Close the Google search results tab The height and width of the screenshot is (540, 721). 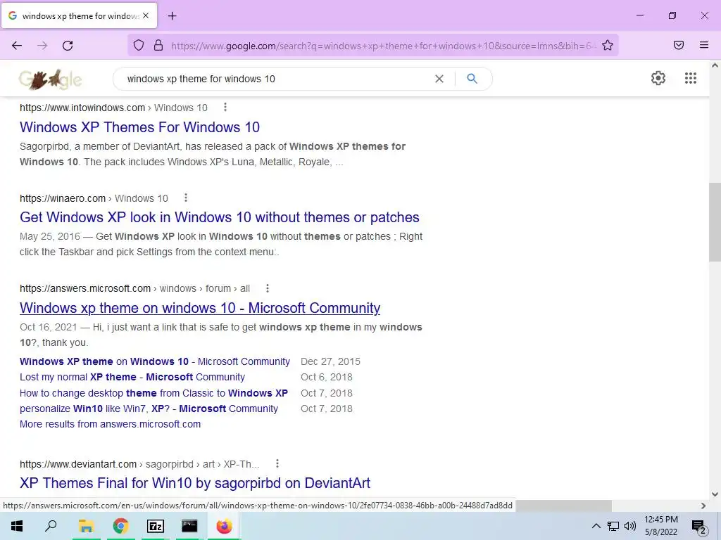point(145,15)
